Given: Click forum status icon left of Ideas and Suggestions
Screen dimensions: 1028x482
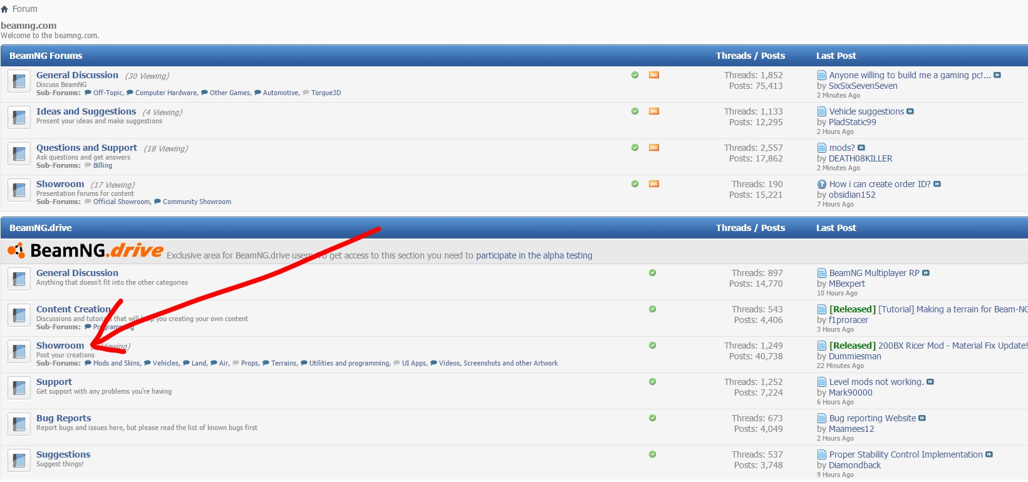Looking at the screenshot, I should 19,117.
